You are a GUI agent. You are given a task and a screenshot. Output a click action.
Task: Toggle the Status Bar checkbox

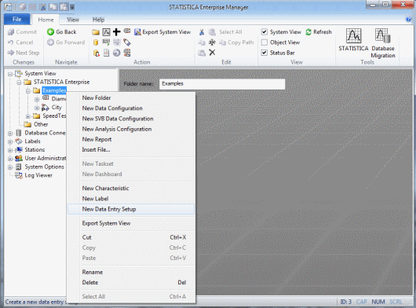point(265,53)
